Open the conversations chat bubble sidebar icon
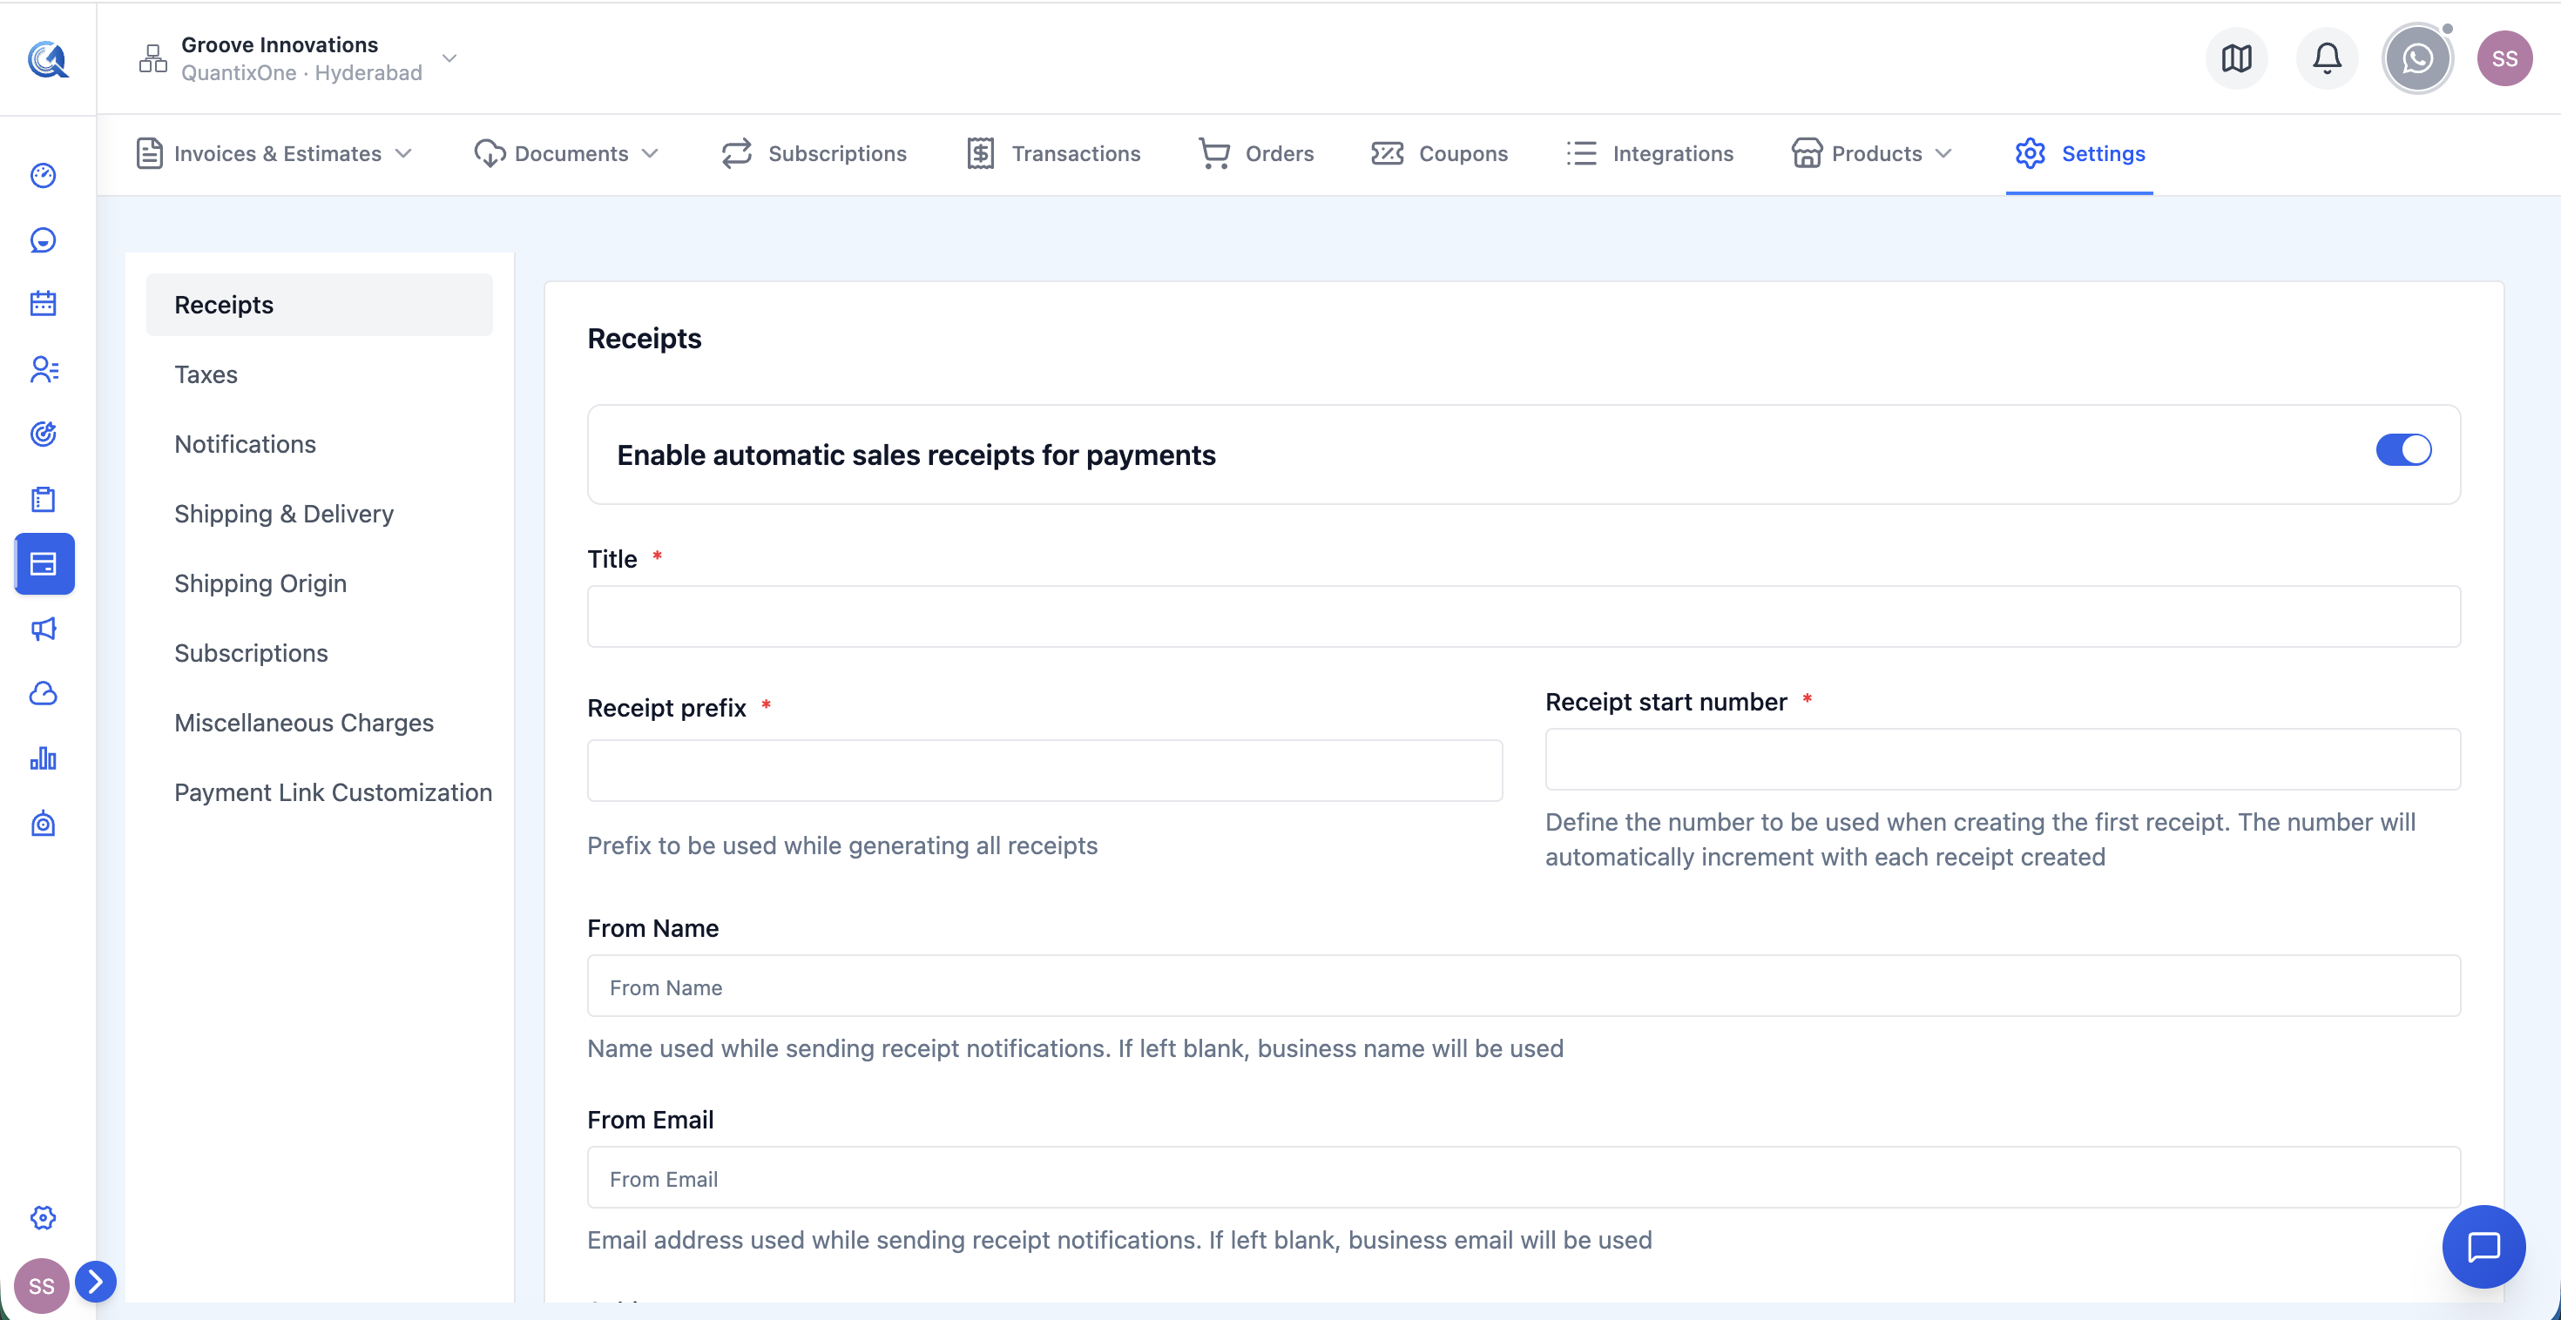The height and width of the screenshot is (1320, 2561). [43, 239]
